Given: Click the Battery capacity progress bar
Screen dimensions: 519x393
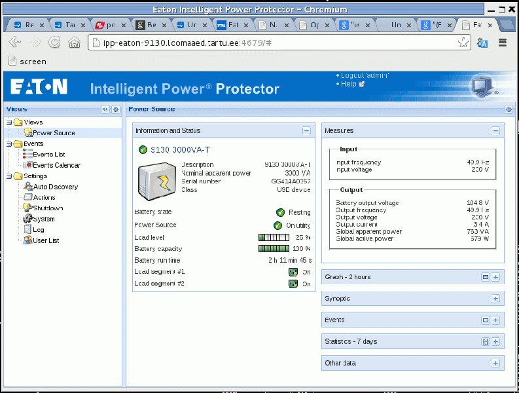Looking at the screenshot, I should click(x=274, y=249).
